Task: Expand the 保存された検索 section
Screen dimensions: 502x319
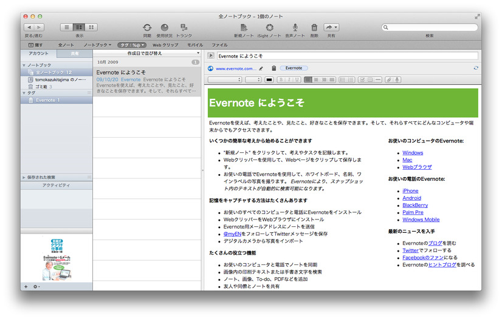Action: 24,177
